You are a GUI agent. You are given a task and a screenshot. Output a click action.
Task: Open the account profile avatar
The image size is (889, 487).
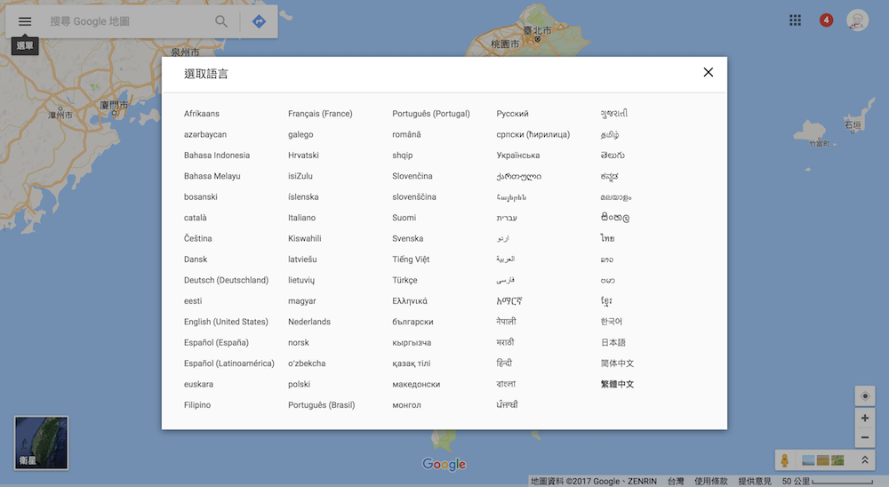[857, 20]
